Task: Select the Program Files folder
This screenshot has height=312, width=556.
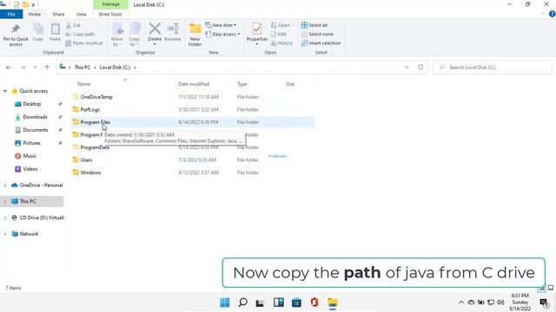Action: [192, 122]
